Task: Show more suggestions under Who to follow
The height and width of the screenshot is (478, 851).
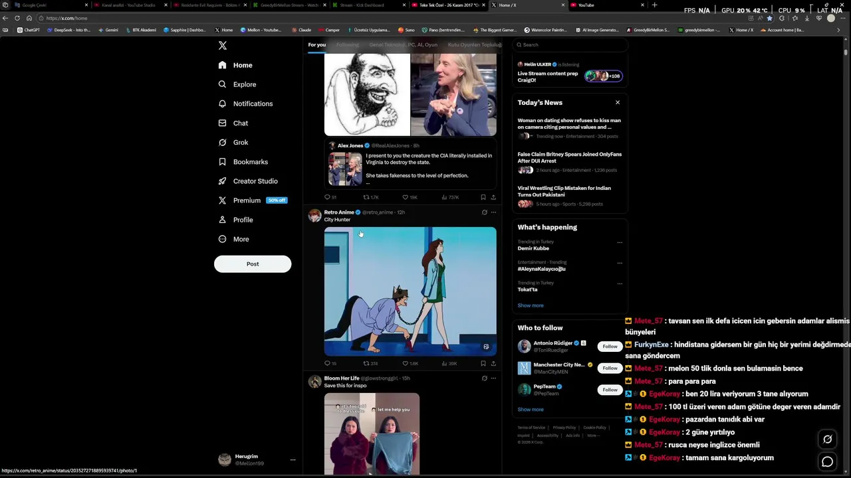Action: (x=531, y=410)
